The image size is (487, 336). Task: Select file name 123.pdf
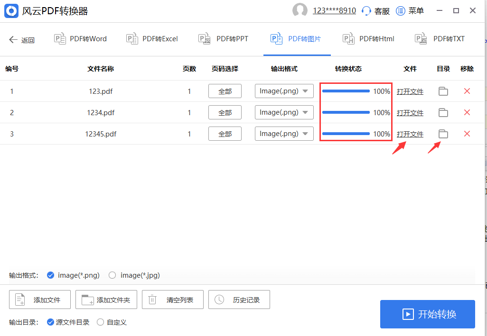pos(101,91)
